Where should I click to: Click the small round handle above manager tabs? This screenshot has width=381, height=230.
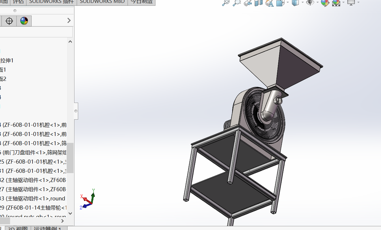[x=15, y=11]
